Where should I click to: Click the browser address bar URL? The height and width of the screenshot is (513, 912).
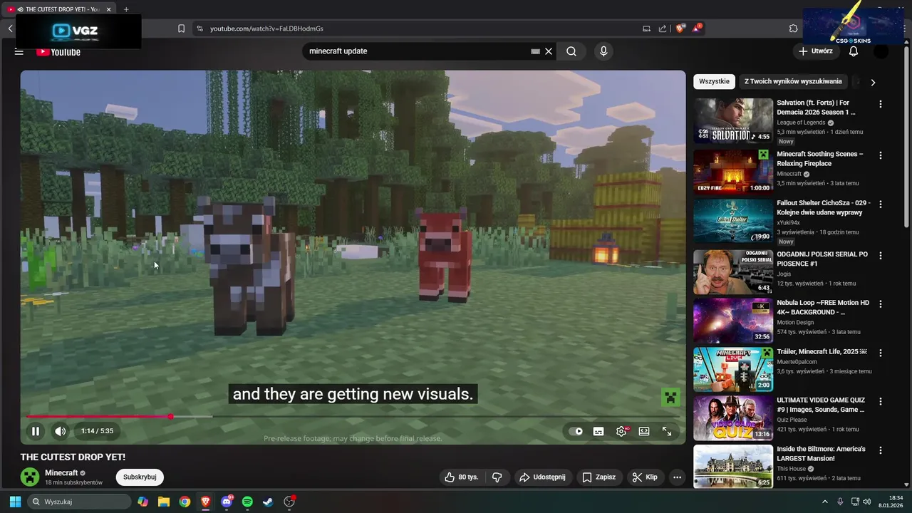click(266, 28)
